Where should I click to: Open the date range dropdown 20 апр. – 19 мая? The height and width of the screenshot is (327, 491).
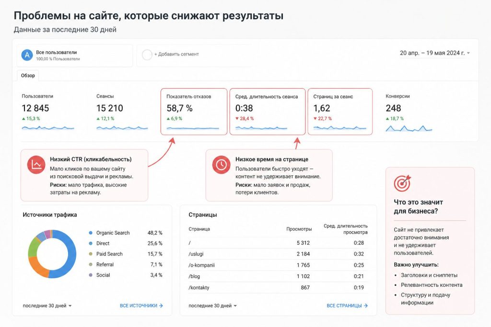tap(435, 53)
